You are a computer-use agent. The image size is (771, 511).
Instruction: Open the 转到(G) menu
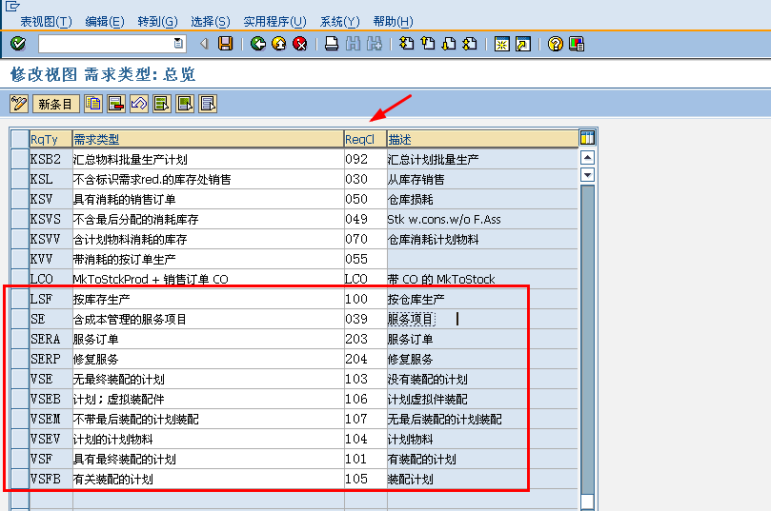(x=157, y=22)
